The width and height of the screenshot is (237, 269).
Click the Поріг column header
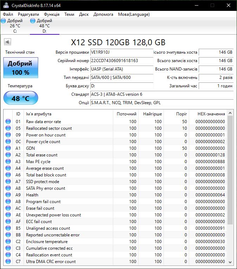point(176,114)
